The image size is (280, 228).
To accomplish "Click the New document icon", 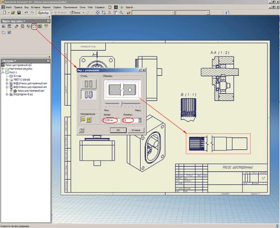I will (5, 13).
